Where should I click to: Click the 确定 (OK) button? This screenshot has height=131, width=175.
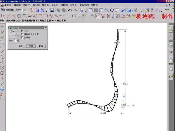pos(20,46)
